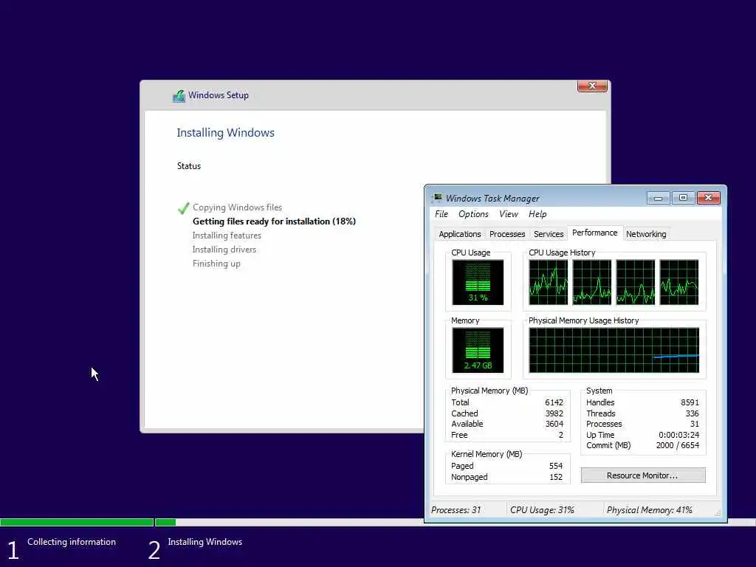756x567 pixels.
Task: Click the 'Installing features' status line
Action: tap(227, 236)
